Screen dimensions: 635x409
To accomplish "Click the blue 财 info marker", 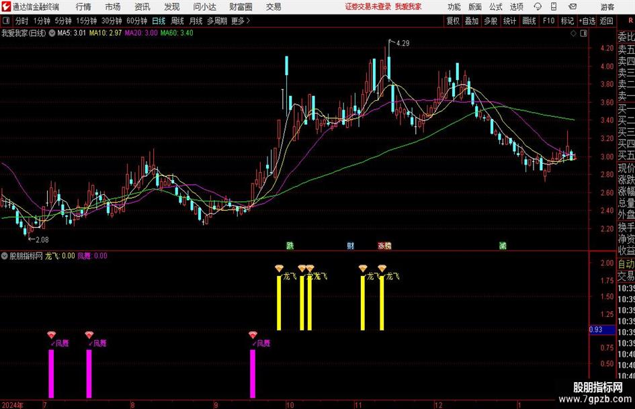I will tap(351, 245).
